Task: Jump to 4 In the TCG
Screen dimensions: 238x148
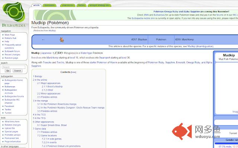Action: coord(39,115)
